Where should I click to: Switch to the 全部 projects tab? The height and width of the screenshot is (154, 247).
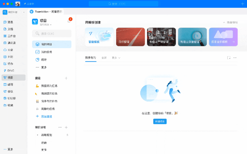click(x=104, y=58)
